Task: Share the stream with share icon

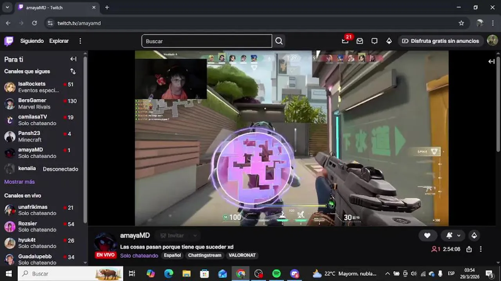Action: (x=469, y=249)
